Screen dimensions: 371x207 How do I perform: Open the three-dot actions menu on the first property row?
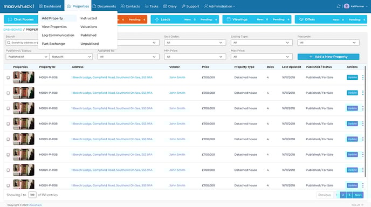click(x=363, y=78)
